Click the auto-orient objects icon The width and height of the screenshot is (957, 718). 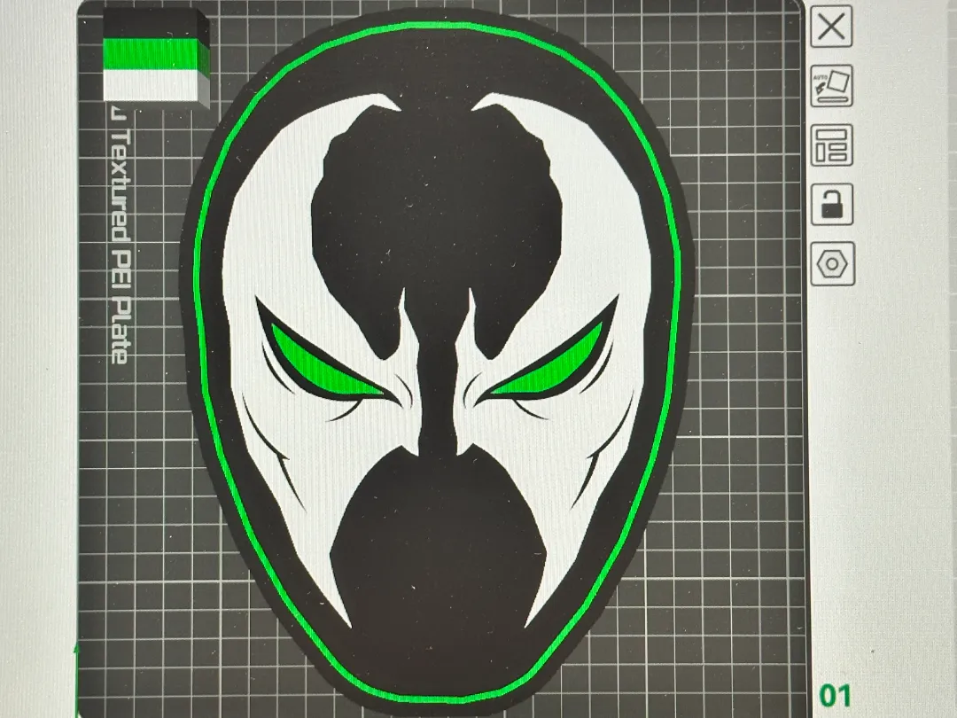click(x=831, y=86)
